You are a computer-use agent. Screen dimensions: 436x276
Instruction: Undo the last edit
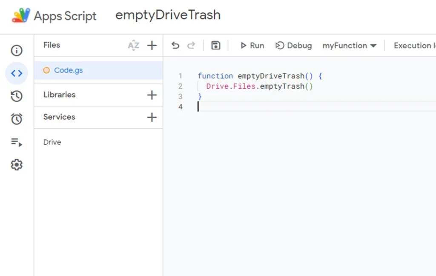click(175, 45)
